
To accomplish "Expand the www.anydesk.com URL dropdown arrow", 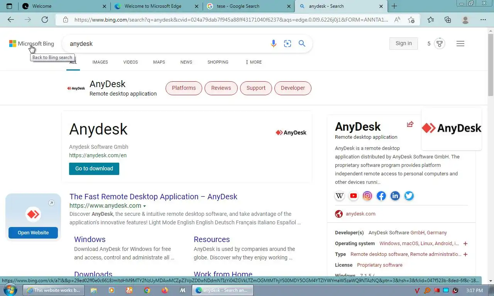I will 145,206.
